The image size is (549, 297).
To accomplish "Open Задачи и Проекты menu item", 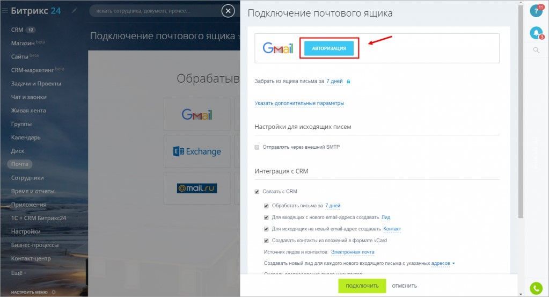I will click(x=36, y=83).
